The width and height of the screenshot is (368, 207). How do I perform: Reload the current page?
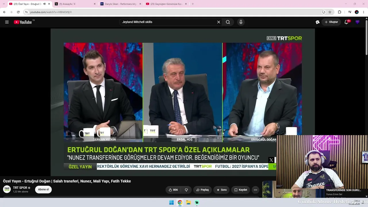coord(18,12)
